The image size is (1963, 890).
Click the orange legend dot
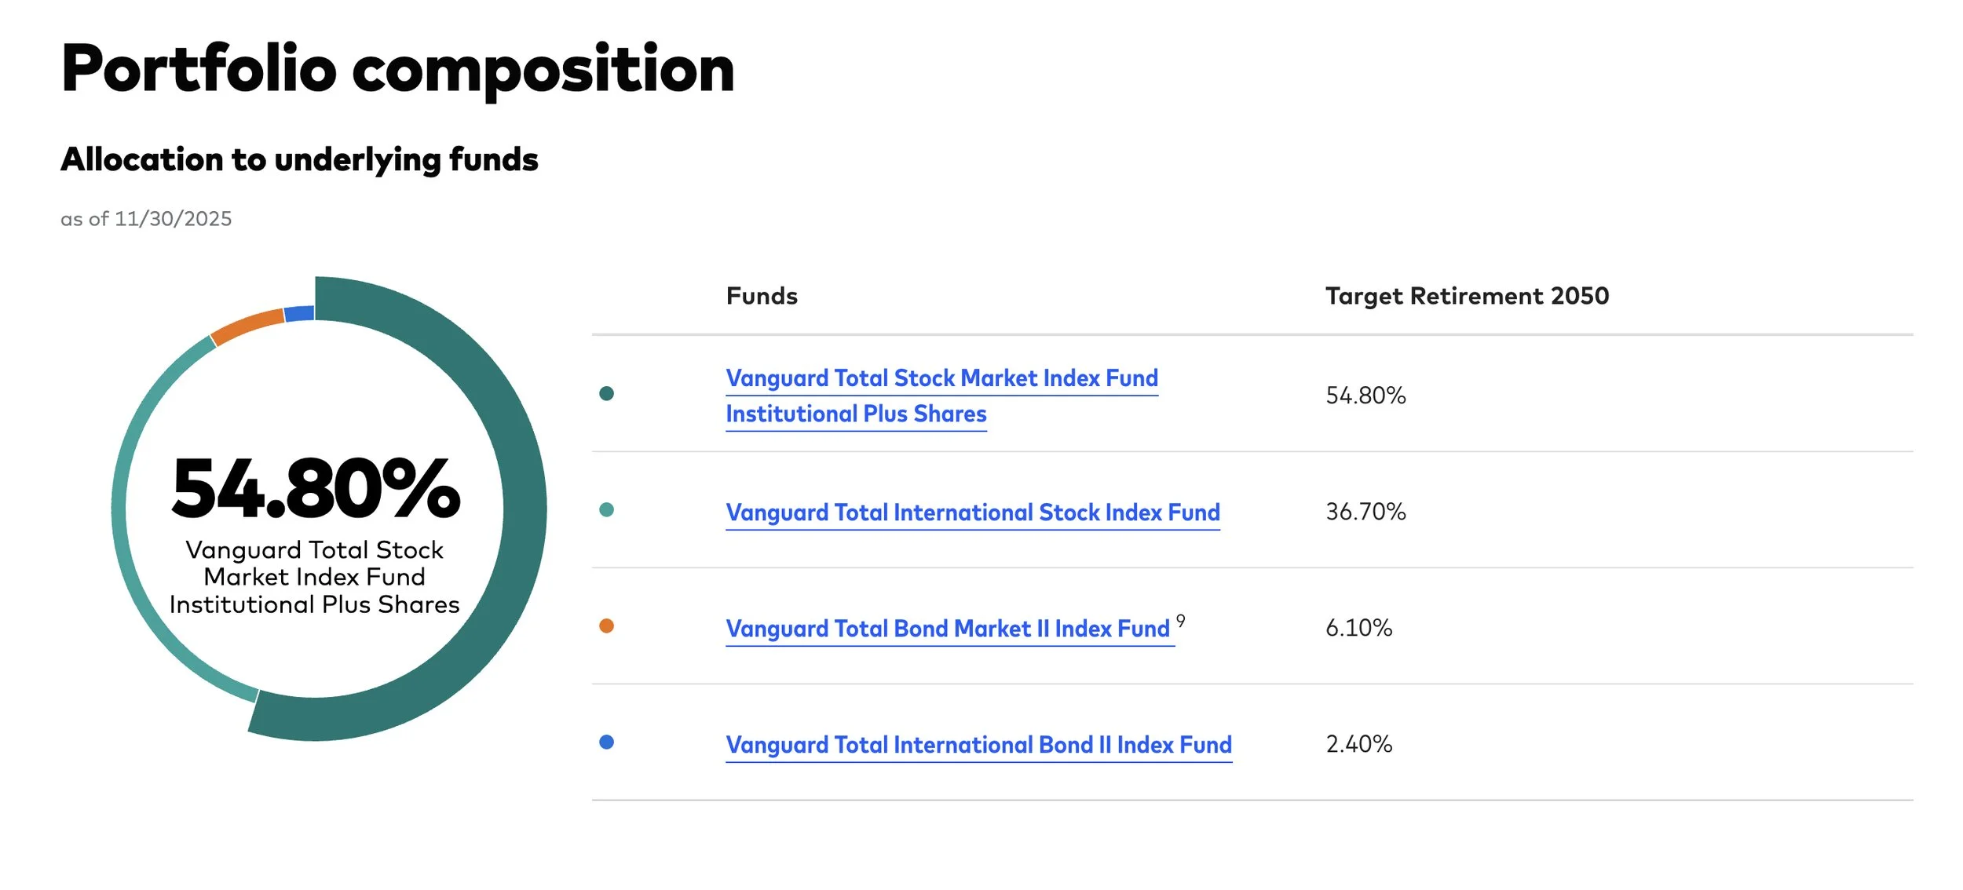tap(606, 626)
